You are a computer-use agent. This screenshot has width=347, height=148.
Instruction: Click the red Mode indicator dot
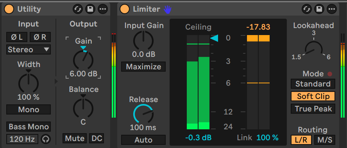coord(330,74)
